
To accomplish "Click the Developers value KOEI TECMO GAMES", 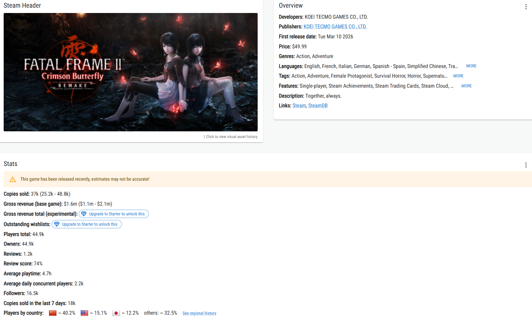I will click(336, 17).
